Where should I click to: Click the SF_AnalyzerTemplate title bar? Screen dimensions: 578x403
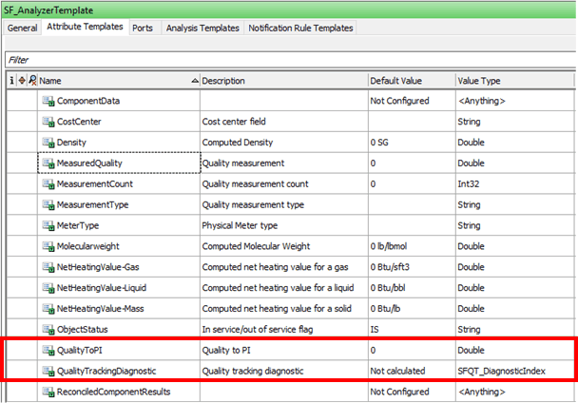289,10
